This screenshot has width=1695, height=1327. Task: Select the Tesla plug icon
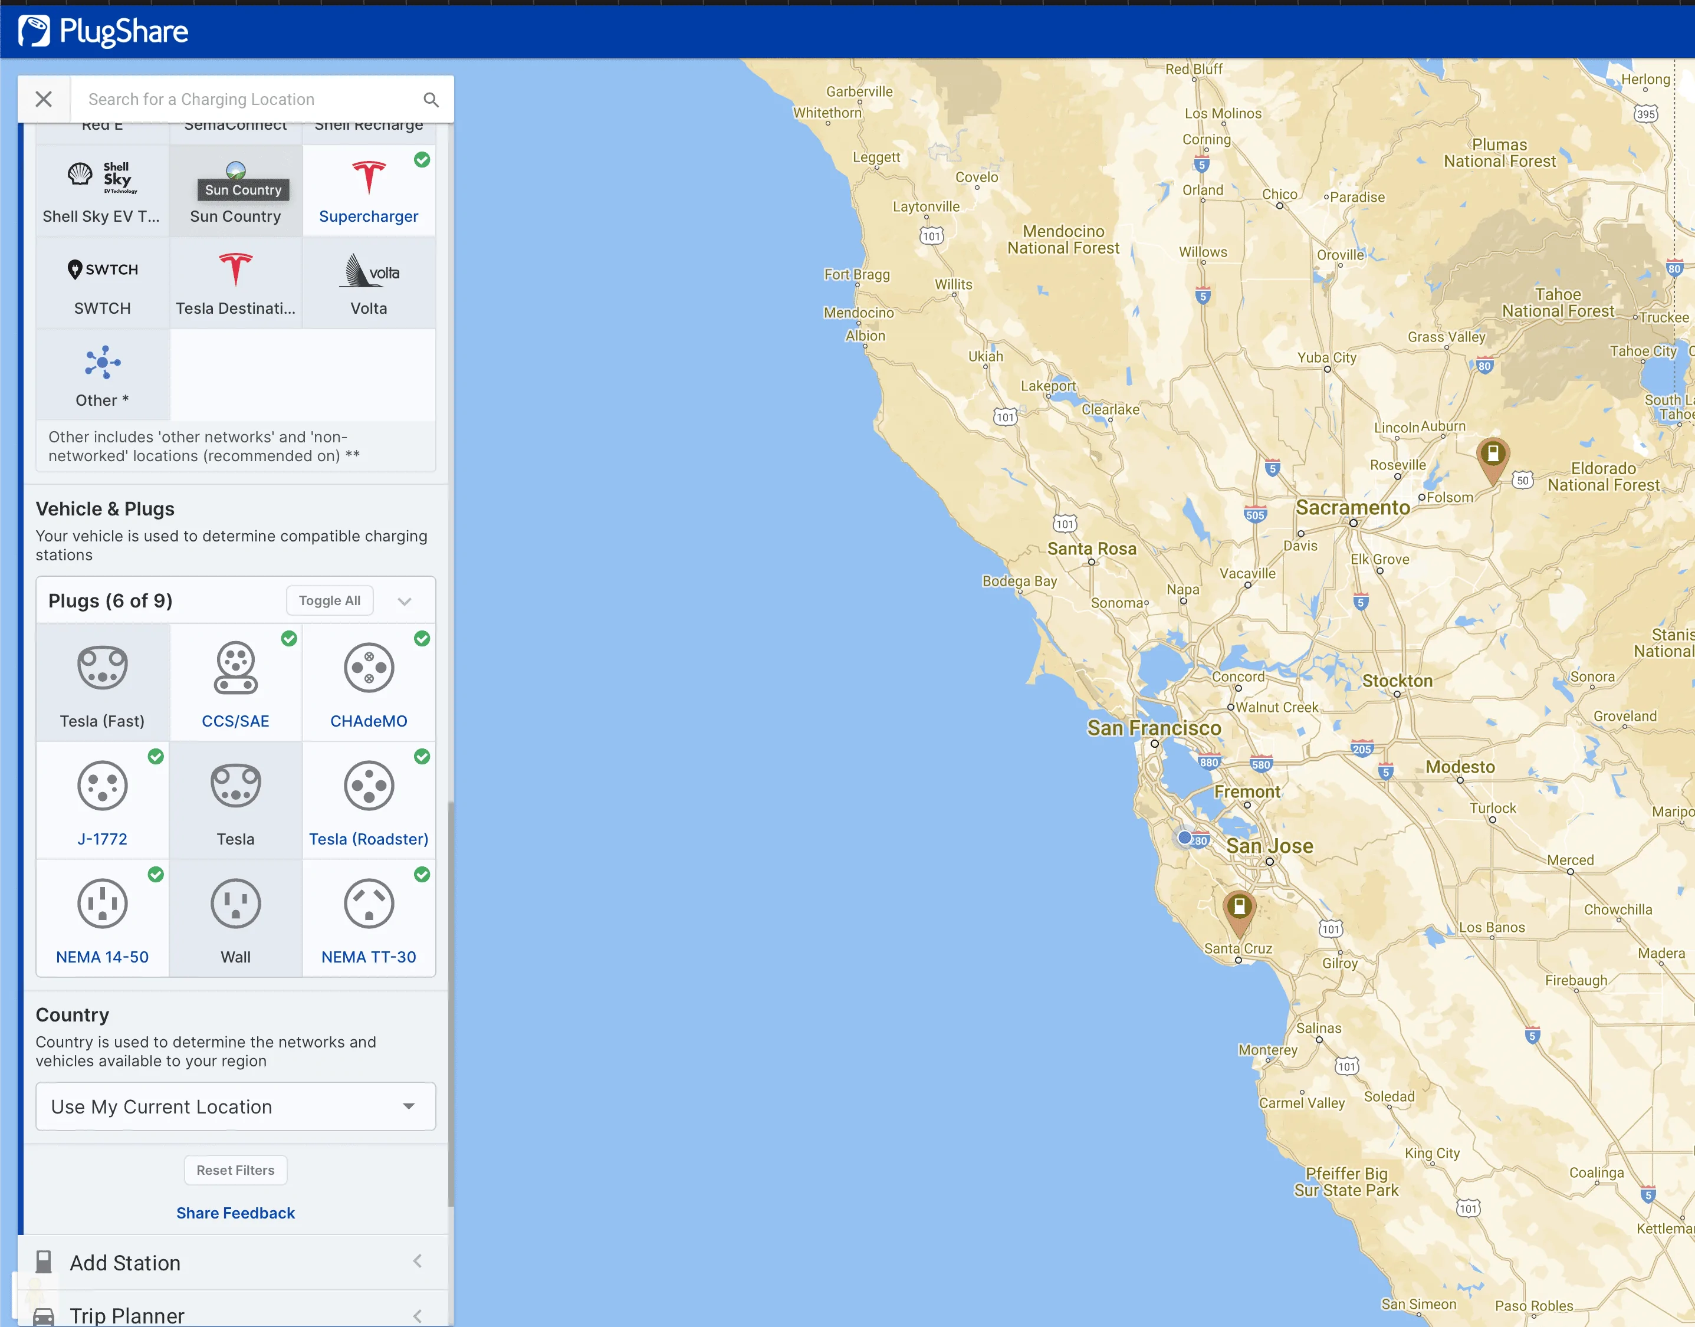(235, 786)
